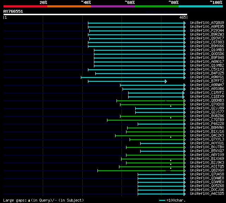This screenshot has height=203, width=226.
Task: Click the green ~80% identity legend segment
Action: coord(157,6)
